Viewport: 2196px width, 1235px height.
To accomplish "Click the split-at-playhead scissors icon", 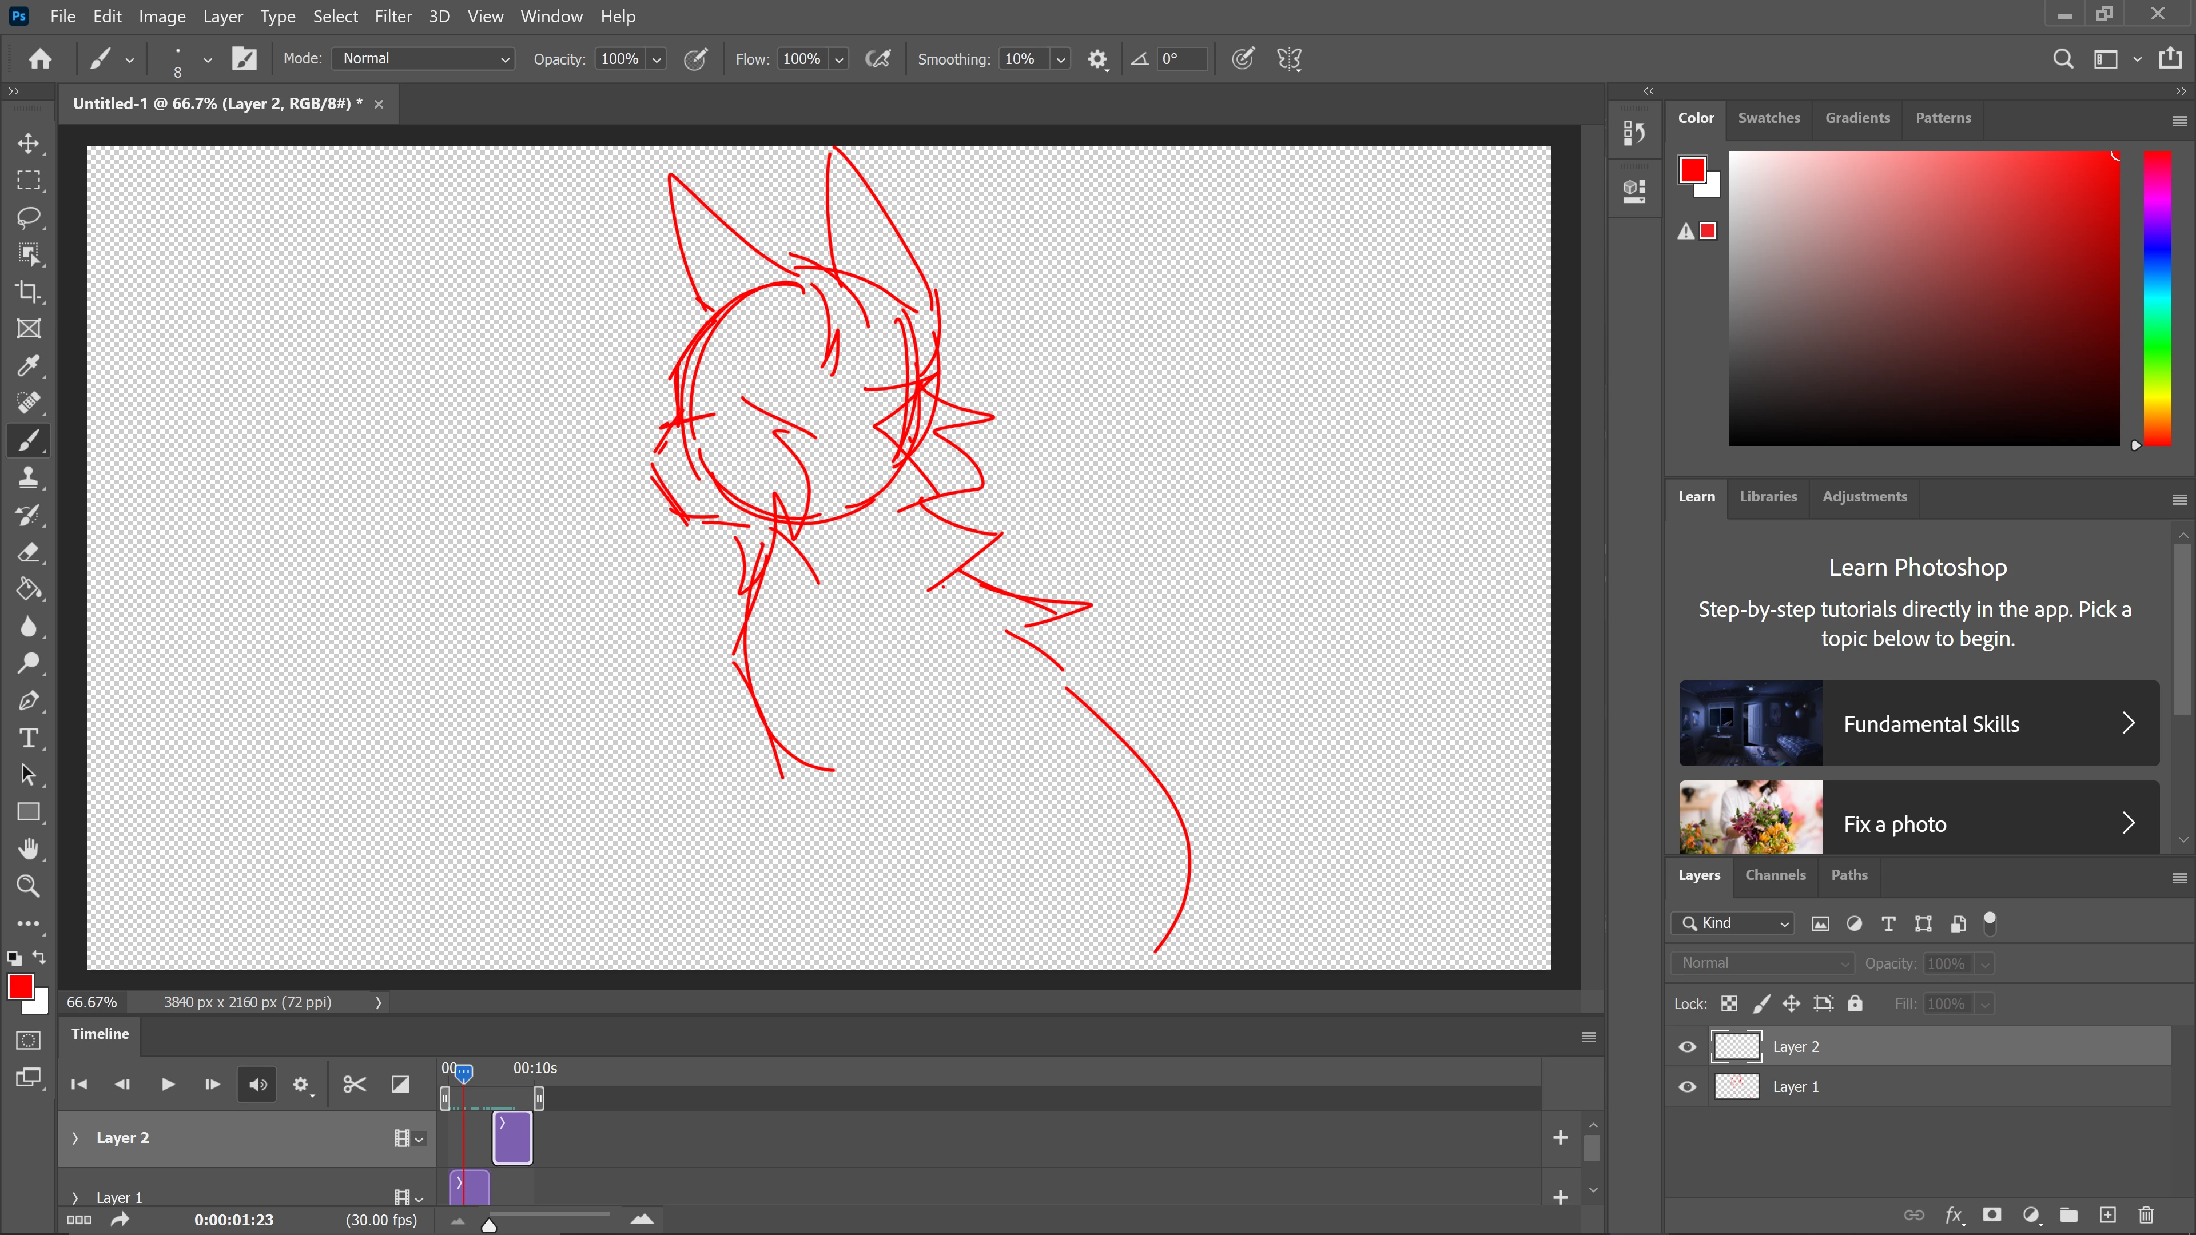I will coord(354,1084).
